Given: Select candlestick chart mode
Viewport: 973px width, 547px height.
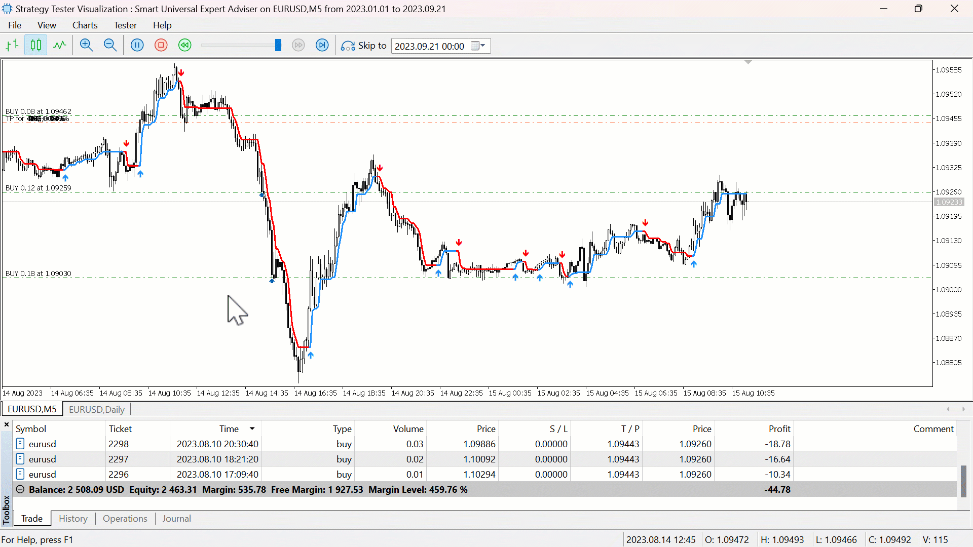Looking at the screenshot, I should (x=35, y=46).
